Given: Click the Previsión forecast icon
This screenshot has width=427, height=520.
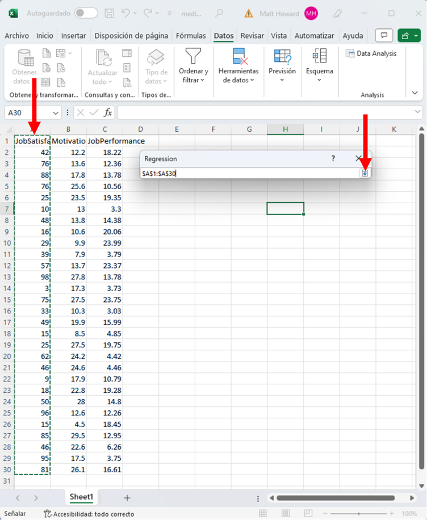Looking at the screenshot, I should pyautogui.click(x=282, y=57).
